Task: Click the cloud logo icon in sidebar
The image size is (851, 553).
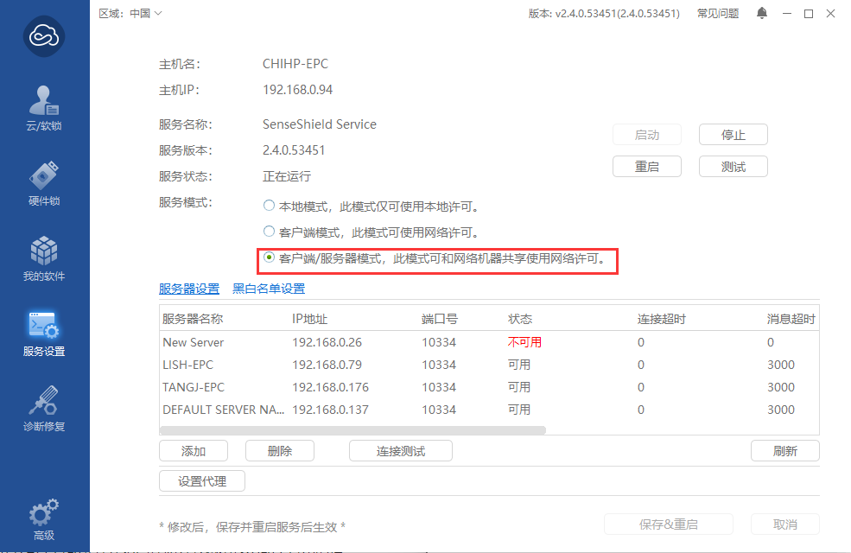Action: (x=44, y=36)
